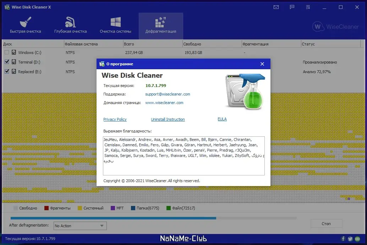Viewport: 367px width, 245px height.
Task: Open the Privacy Policy link
Action: coord(115,119)
